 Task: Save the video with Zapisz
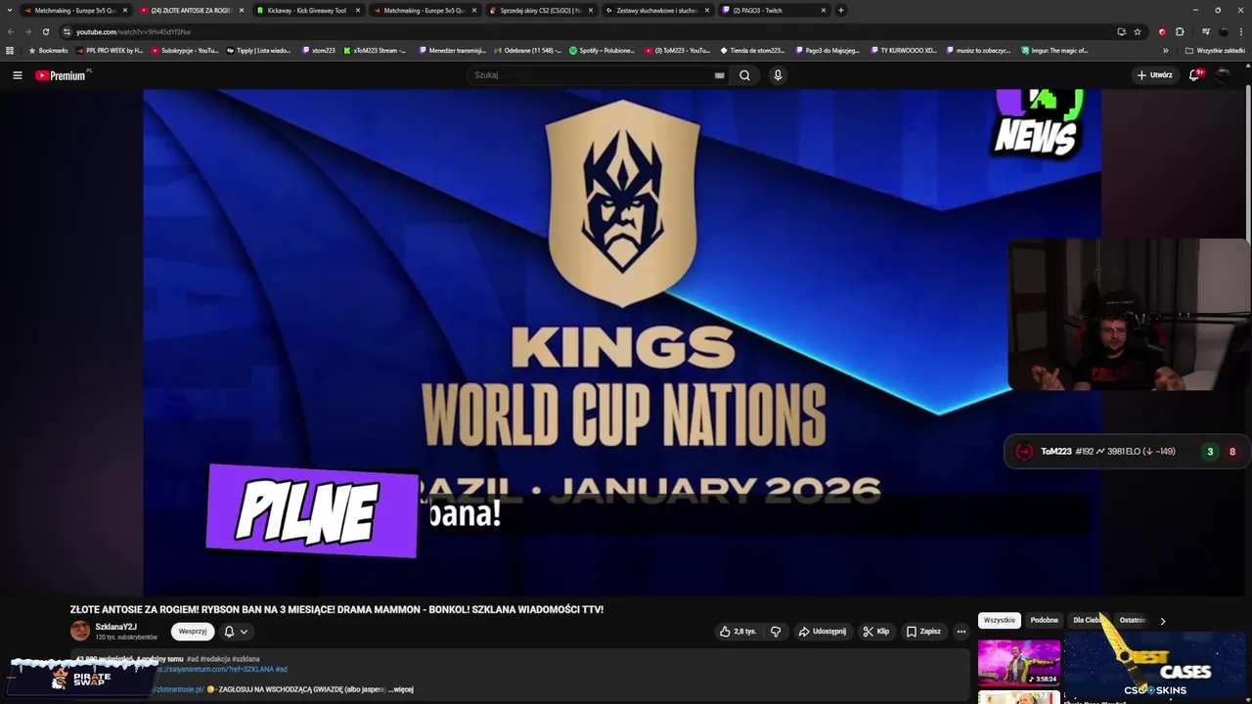click(x=923, y=632)
